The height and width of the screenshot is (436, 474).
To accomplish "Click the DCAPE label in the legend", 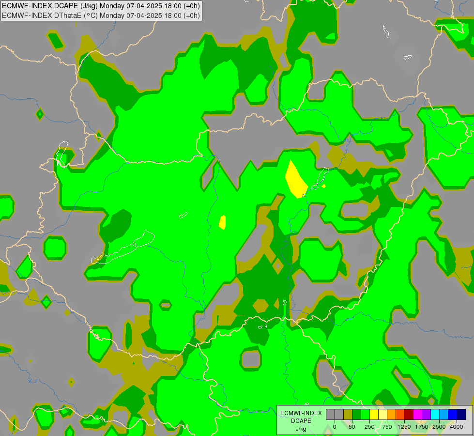I will click(301, 421).
